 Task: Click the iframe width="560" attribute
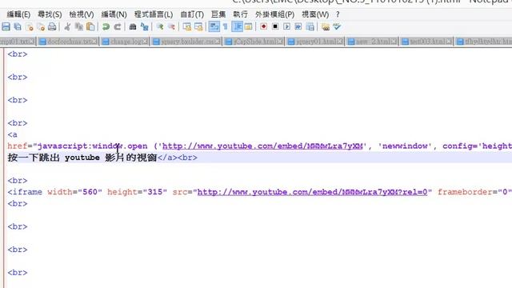click(x=74, y=192)
